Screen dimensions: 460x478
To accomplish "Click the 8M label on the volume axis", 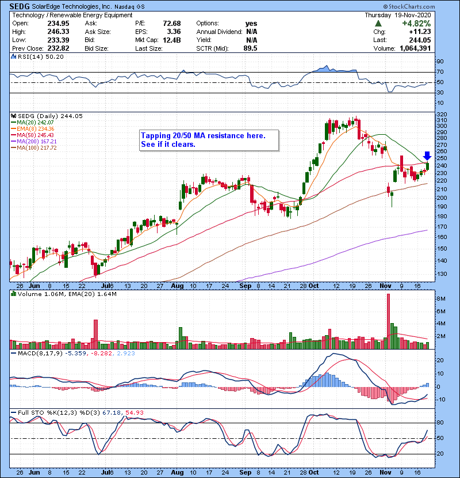I will click(x=441, y=299).
